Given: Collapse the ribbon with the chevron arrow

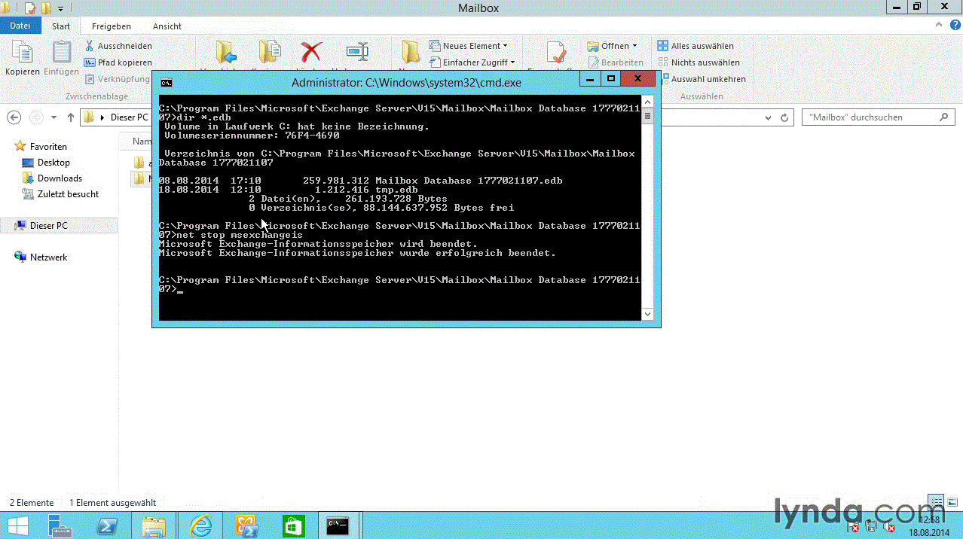Looking at the screenshot, I should click(939, 26).
